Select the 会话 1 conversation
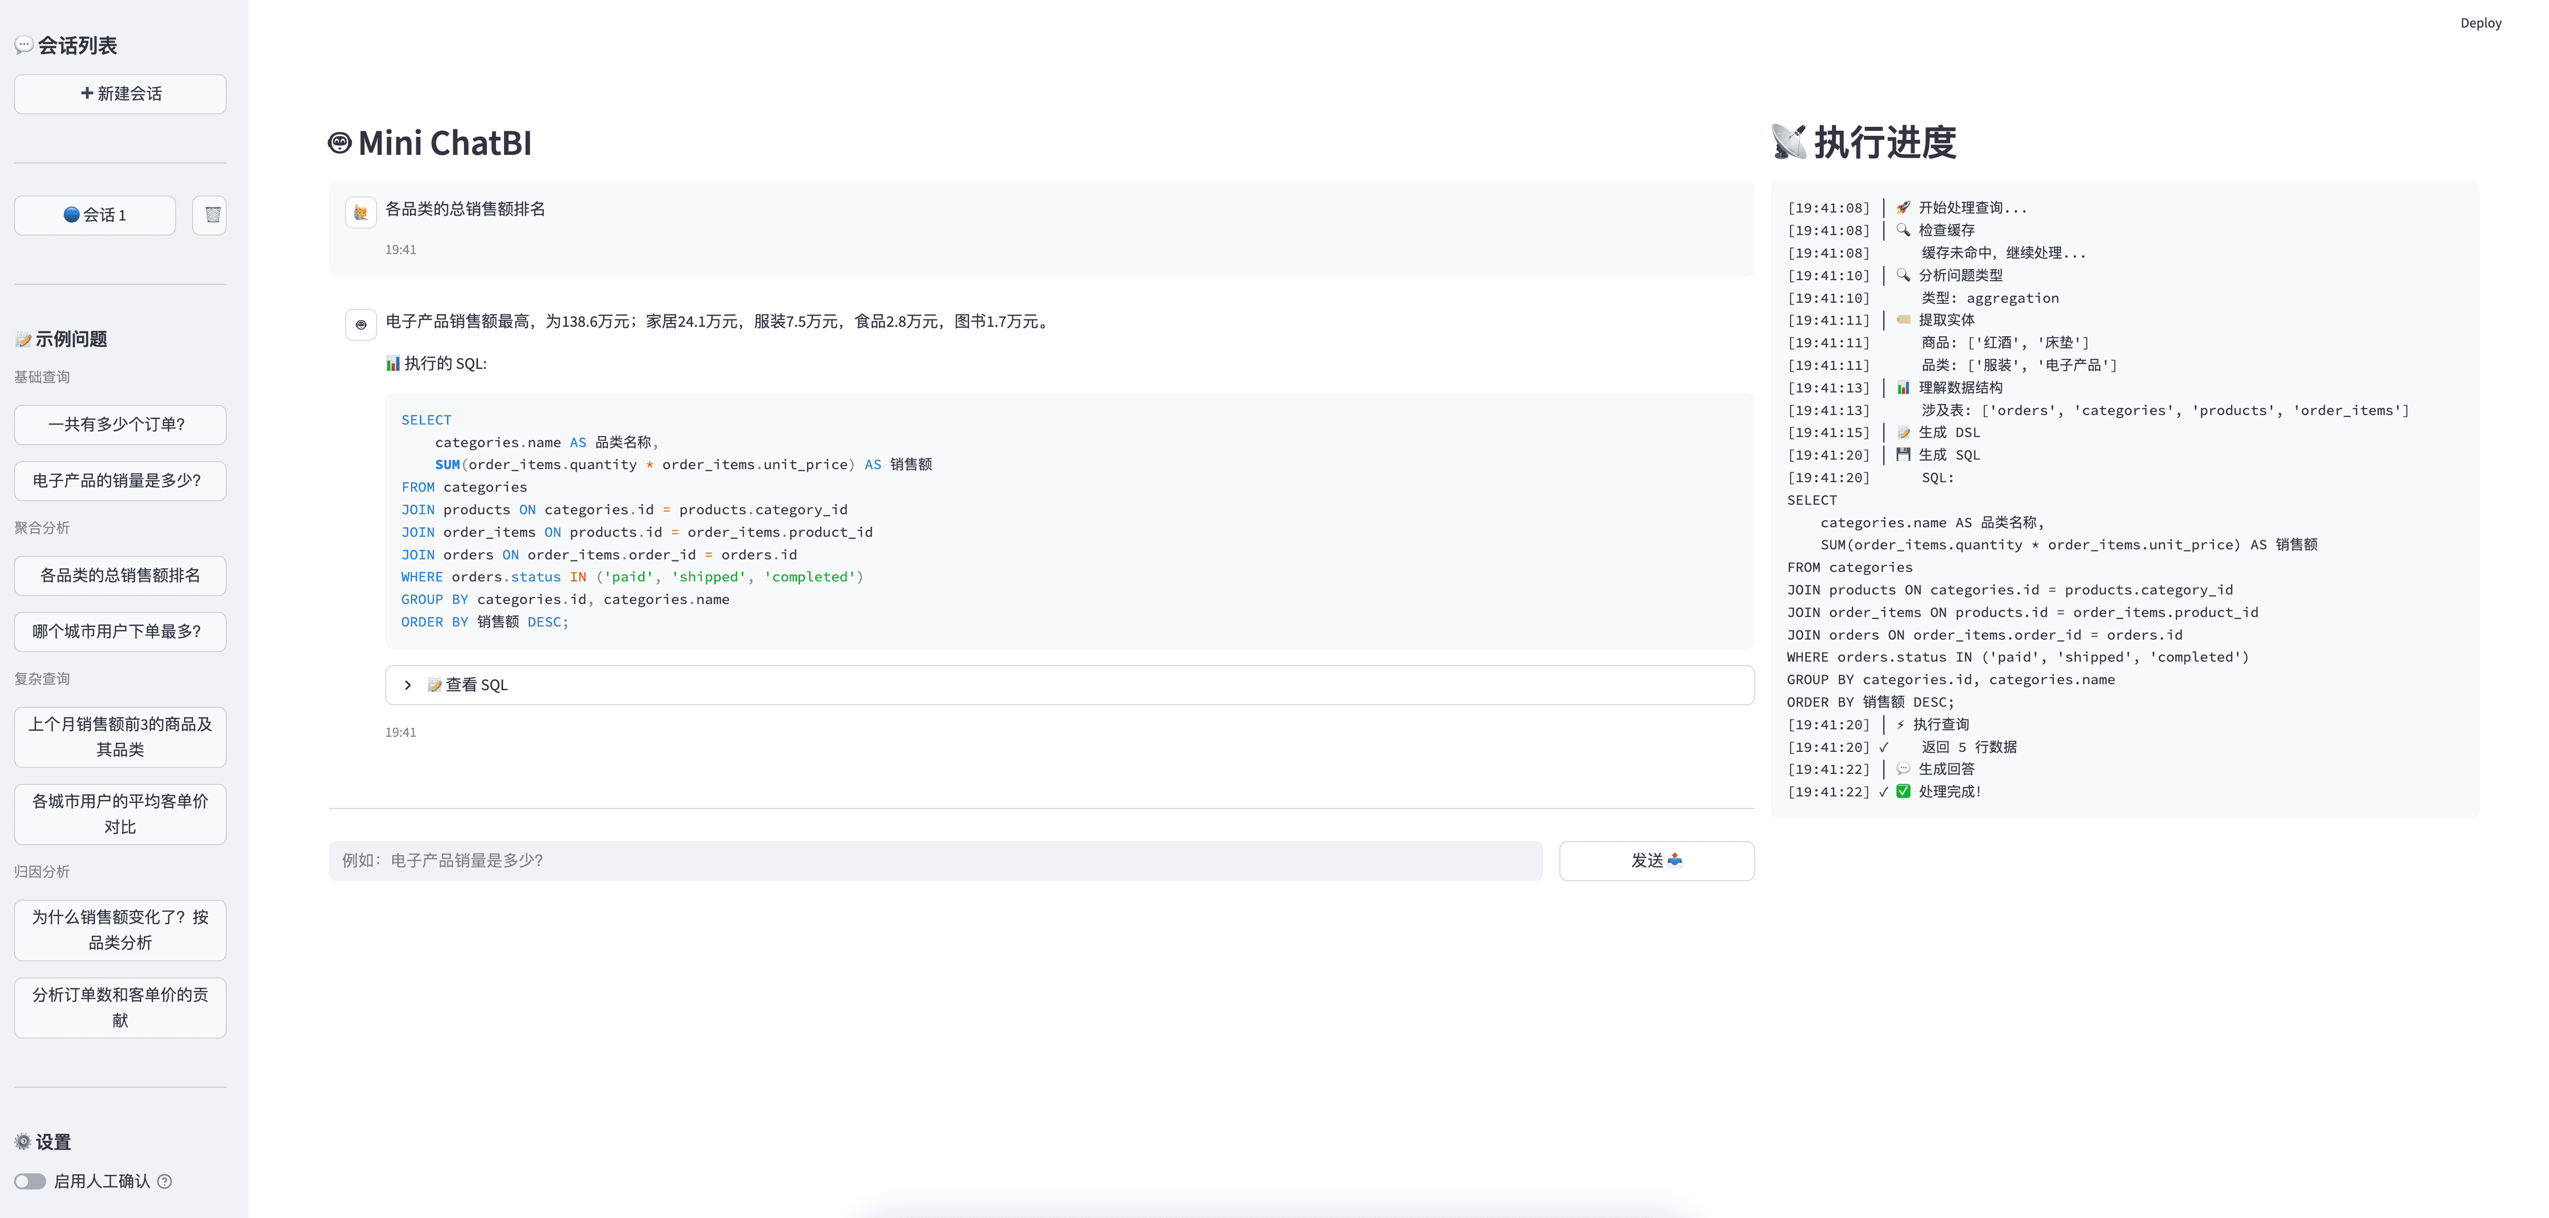Screen dimensions: 2549x1218 point(95,215)
